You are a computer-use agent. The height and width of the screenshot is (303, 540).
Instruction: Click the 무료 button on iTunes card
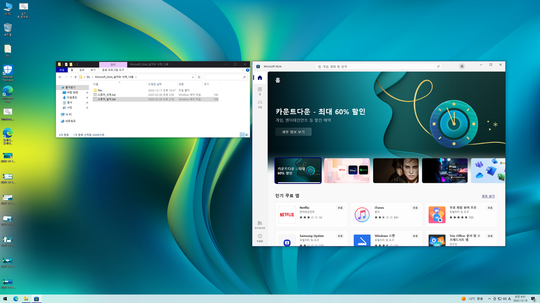click(415, 208)
